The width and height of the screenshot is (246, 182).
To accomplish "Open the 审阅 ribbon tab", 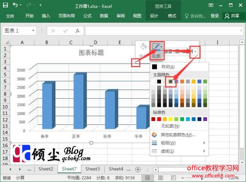I will [x=120, y=16].
